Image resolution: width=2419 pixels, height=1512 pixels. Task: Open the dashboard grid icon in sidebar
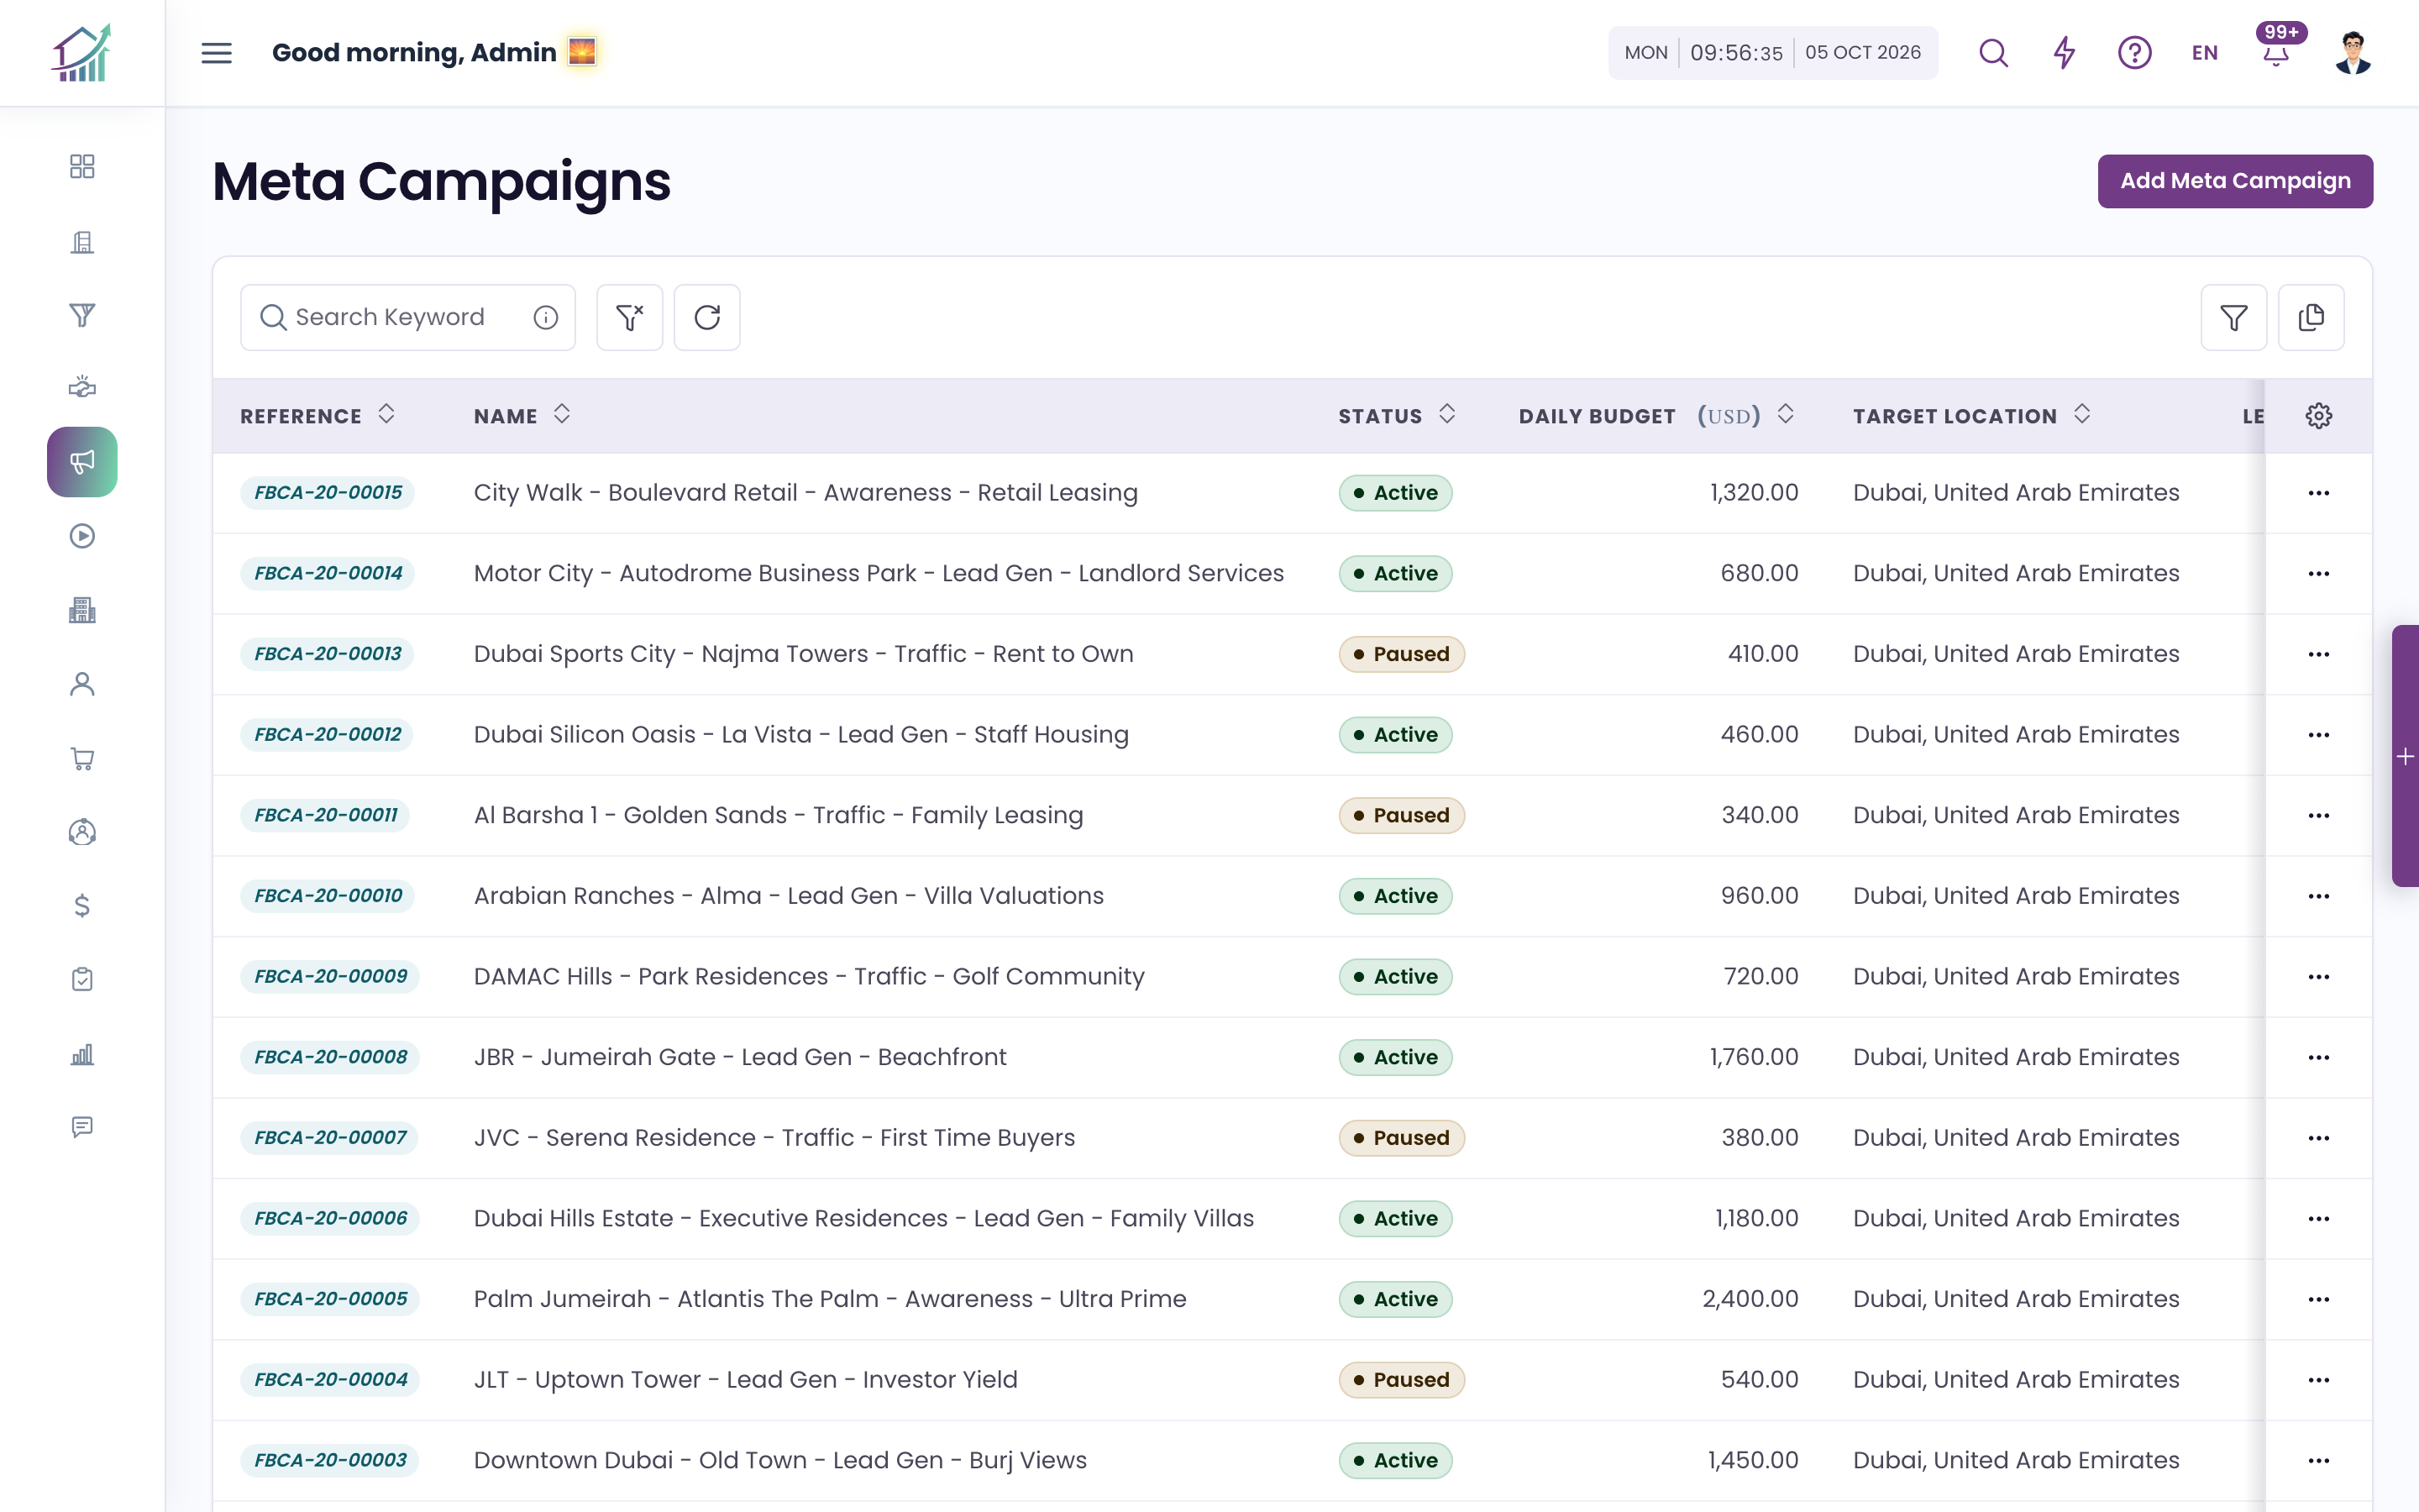pos(82,166)
